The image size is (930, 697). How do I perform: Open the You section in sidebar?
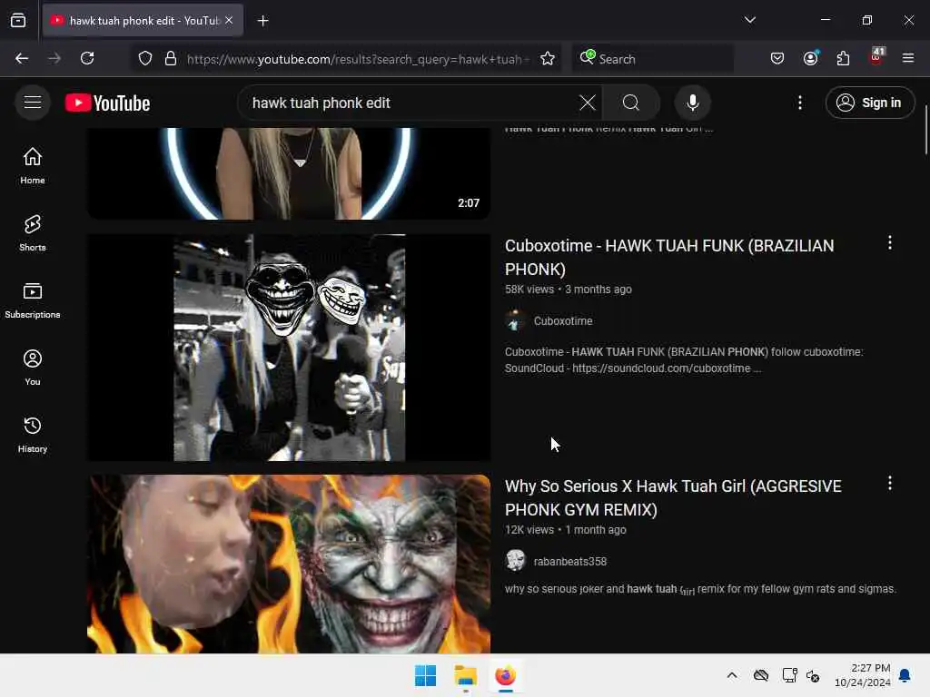pyautogui.click(x=33, y=368)
